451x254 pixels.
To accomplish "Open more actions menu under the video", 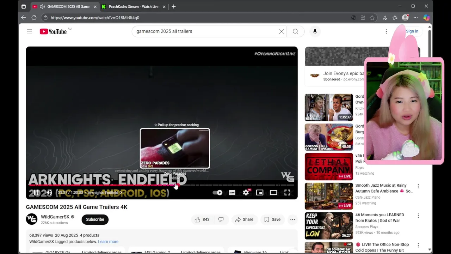I will 292,219.
